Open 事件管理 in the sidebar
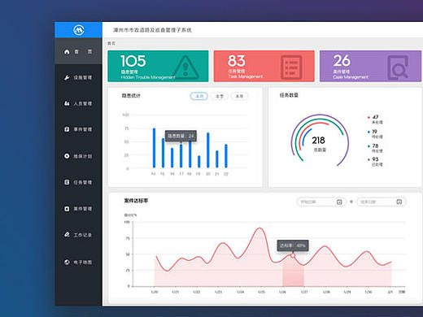This screenshot has width=423, height=317. pos(79,129)
